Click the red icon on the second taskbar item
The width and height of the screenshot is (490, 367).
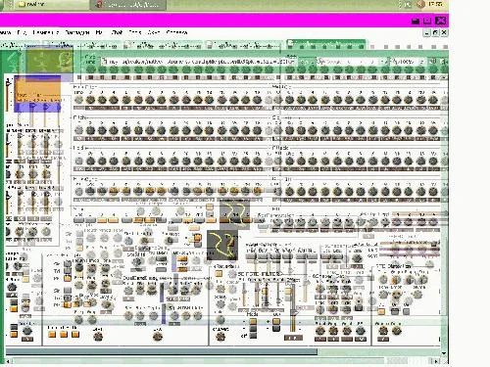[100, 4]
